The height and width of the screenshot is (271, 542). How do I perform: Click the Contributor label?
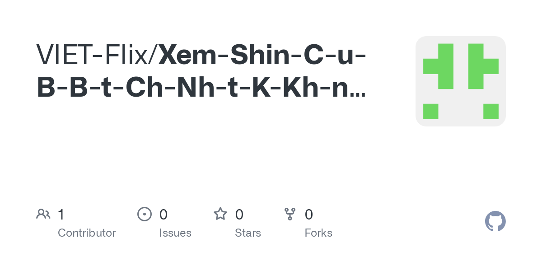87,233
